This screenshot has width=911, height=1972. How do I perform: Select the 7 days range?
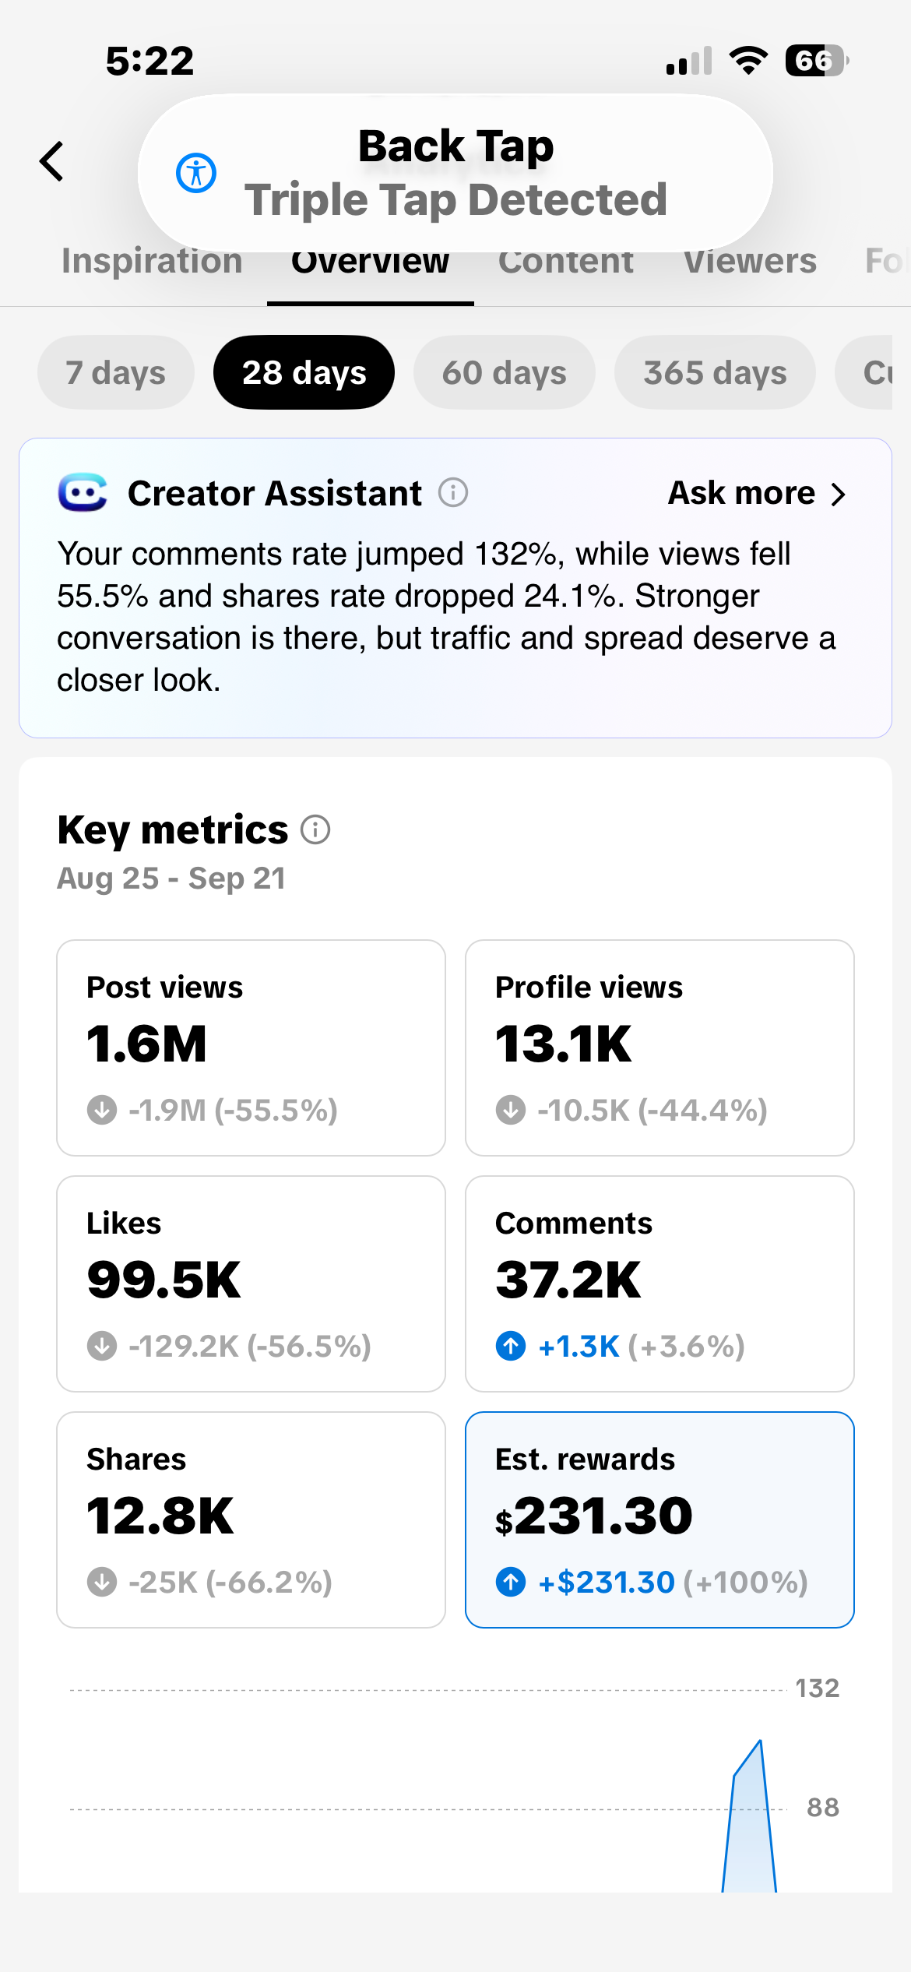point(116,372)
